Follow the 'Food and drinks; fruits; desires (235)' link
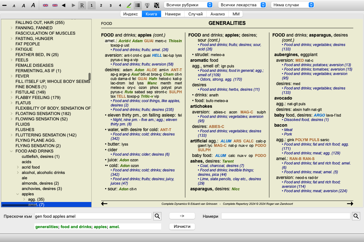 pyautogui.click(x=143, y=110)
